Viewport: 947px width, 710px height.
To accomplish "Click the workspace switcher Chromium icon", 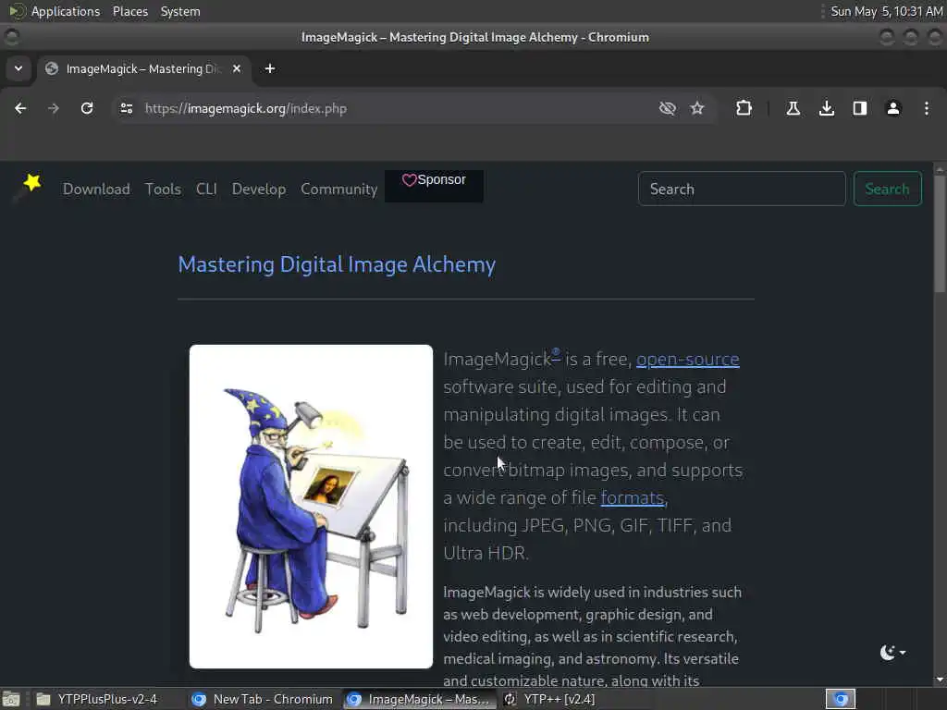I will [x=841, y=699].
